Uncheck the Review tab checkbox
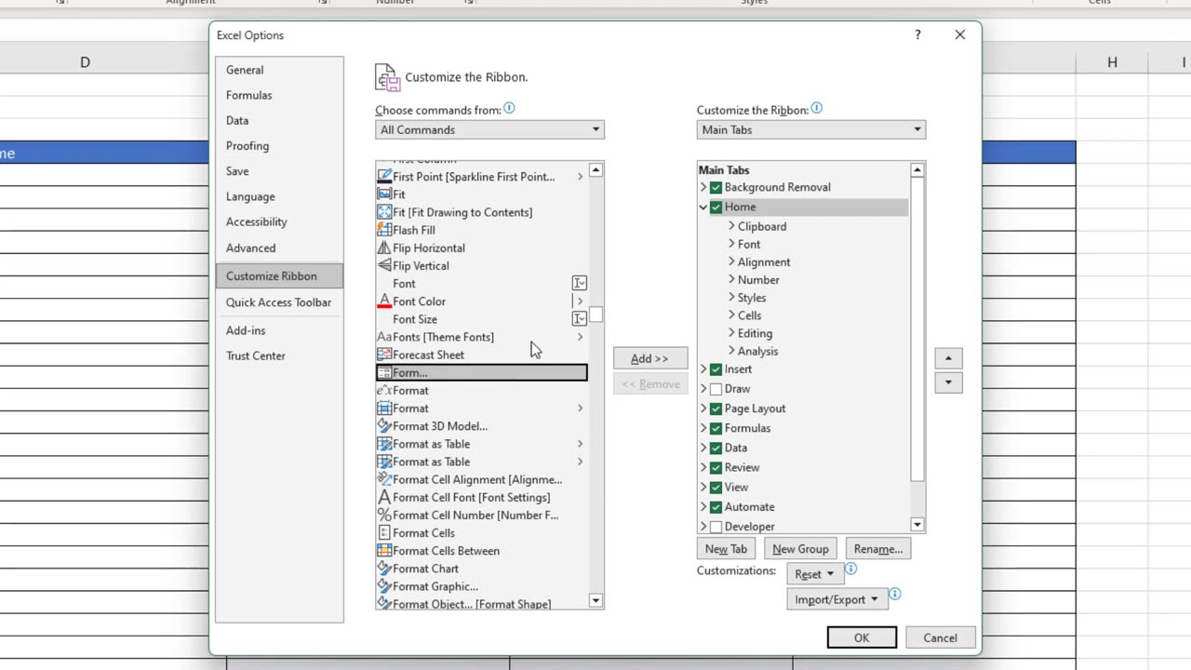The image size is (1191, 670). click(716, 467)
